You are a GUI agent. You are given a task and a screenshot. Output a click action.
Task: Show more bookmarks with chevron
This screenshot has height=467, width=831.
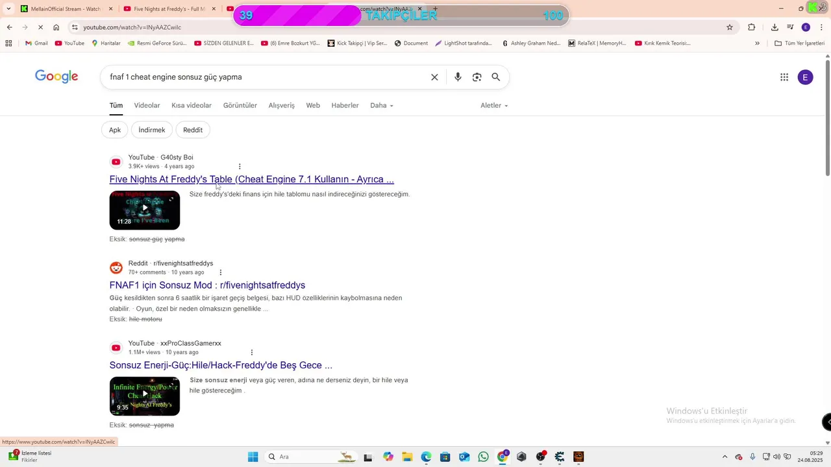pos(757,43)
